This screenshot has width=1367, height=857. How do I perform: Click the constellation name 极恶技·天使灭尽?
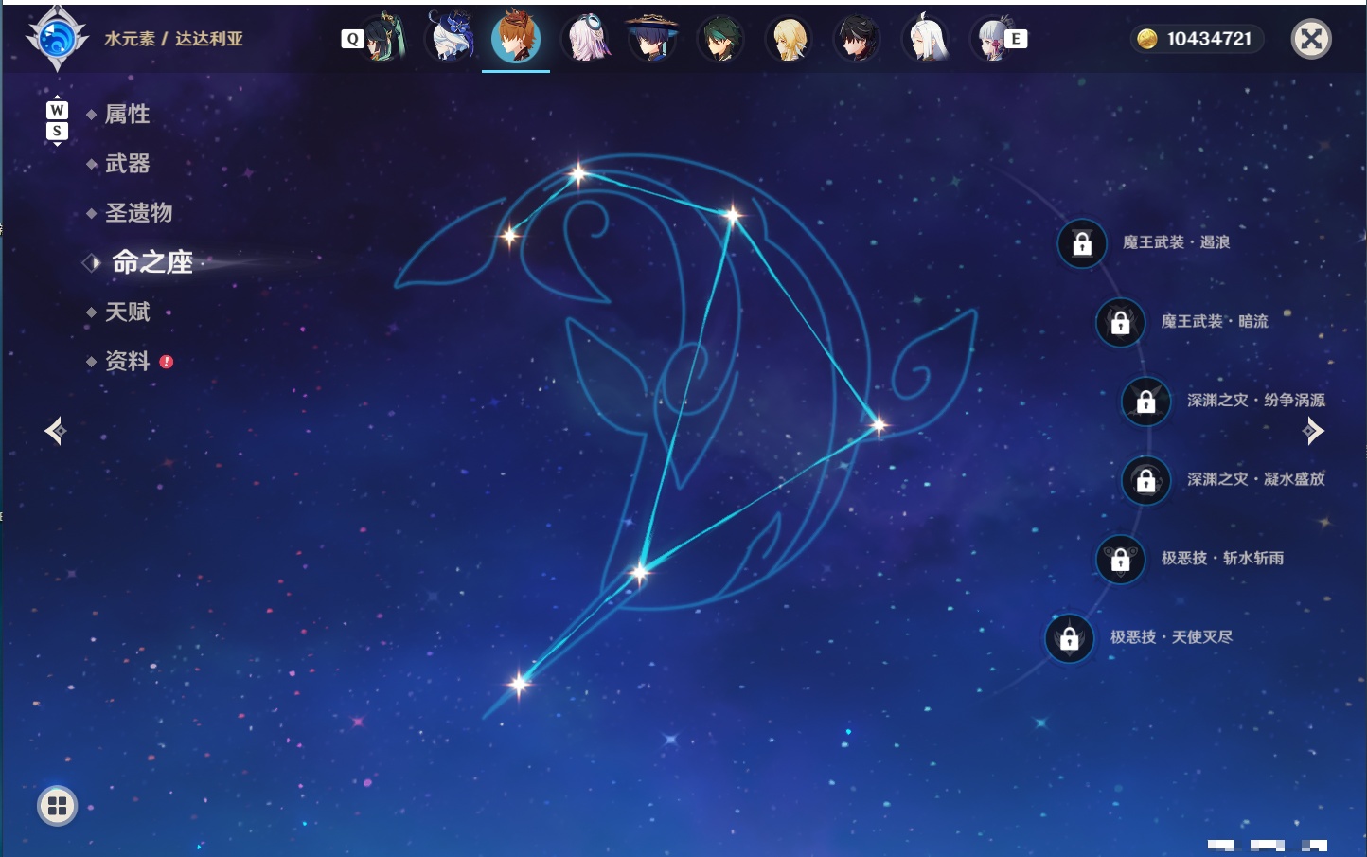[1172, 637]
